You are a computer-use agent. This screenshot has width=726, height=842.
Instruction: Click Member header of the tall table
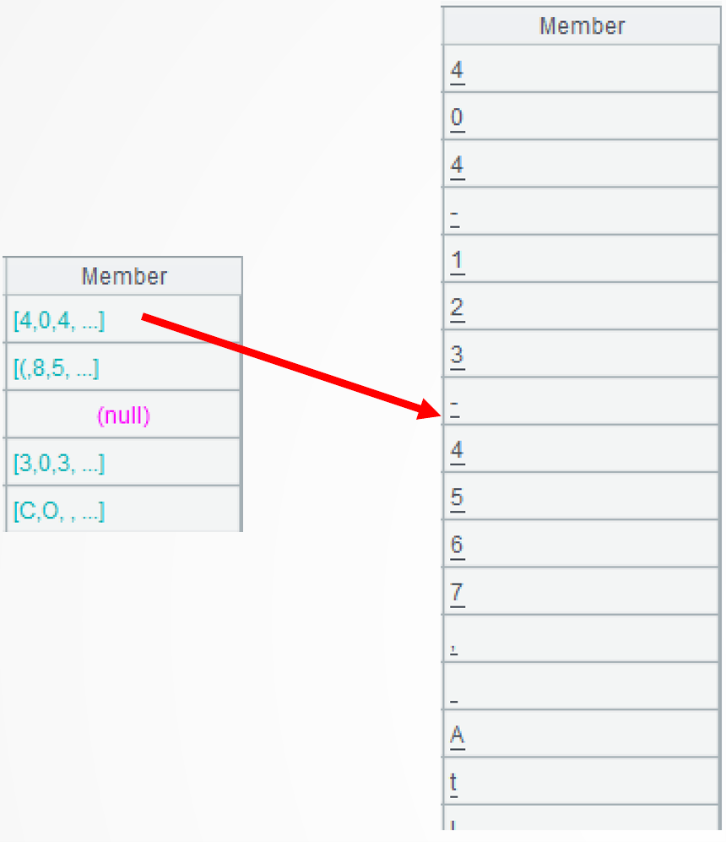point(582,26)
